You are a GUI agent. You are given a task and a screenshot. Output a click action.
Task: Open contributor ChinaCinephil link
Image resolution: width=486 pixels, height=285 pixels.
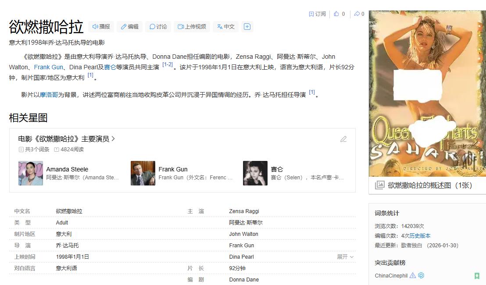391,276
